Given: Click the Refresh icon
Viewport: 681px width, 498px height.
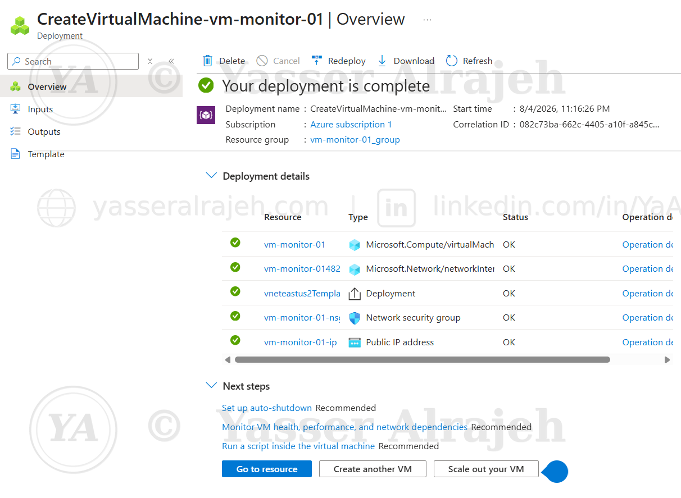Looking at the screenshot, I should click(x=452, y=61).
